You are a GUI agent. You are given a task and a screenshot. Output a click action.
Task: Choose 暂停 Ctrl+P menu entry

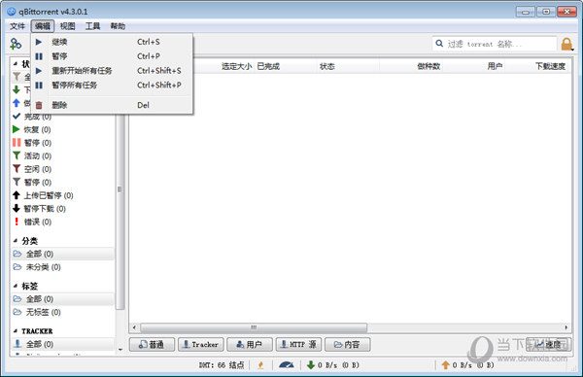point(112,56)
